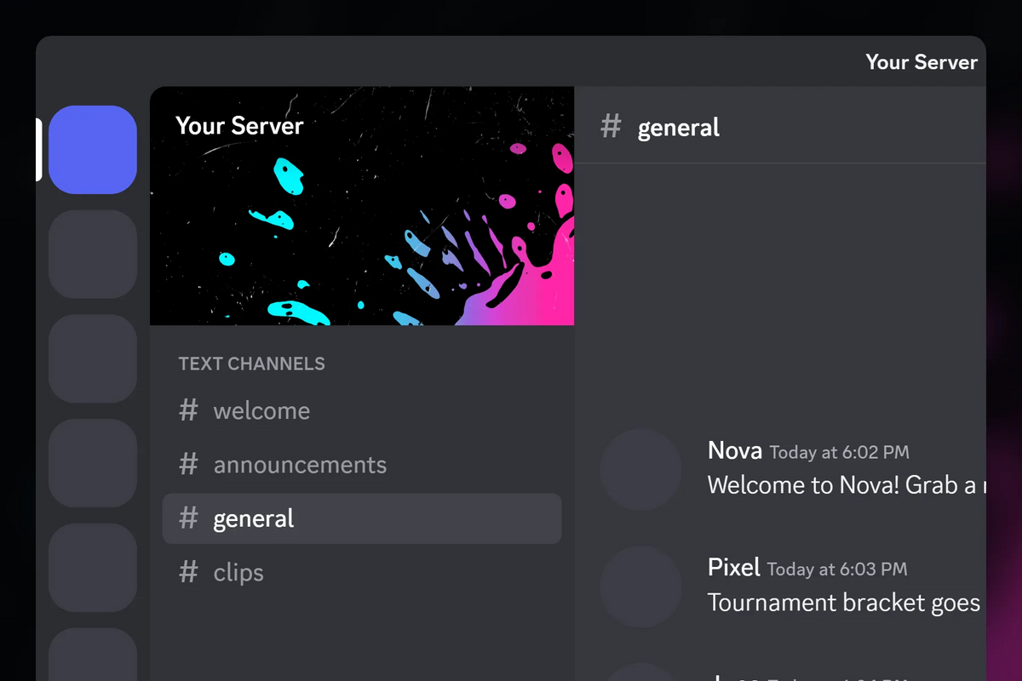Open the welcome channel
The width and height of the screenshot is (1022, 681).
362,411
